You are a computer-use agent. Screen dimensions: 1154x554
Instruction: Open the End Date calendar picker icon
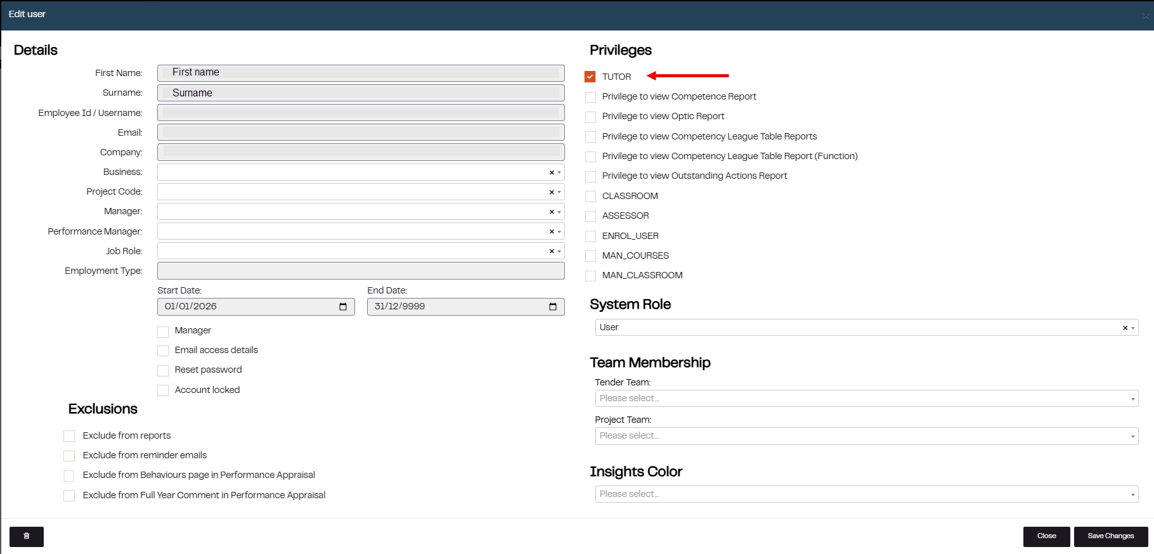click(553, 307)
